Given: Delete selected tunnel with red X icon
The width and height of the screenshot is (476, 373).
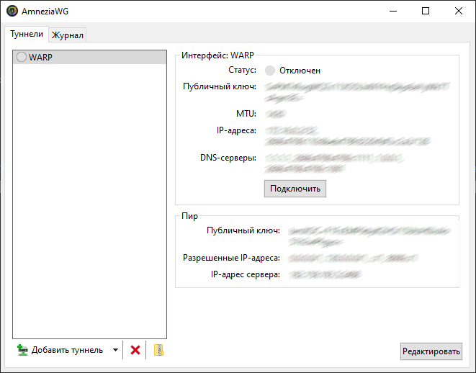Looking at the screenshot, I should [x=135, y=350].
